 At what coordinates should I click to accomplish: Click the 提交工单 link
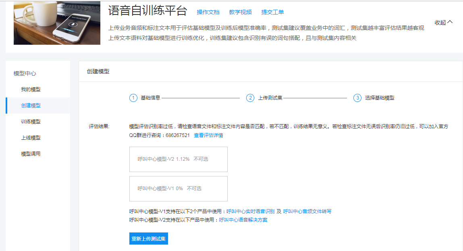tap(272, 12)
